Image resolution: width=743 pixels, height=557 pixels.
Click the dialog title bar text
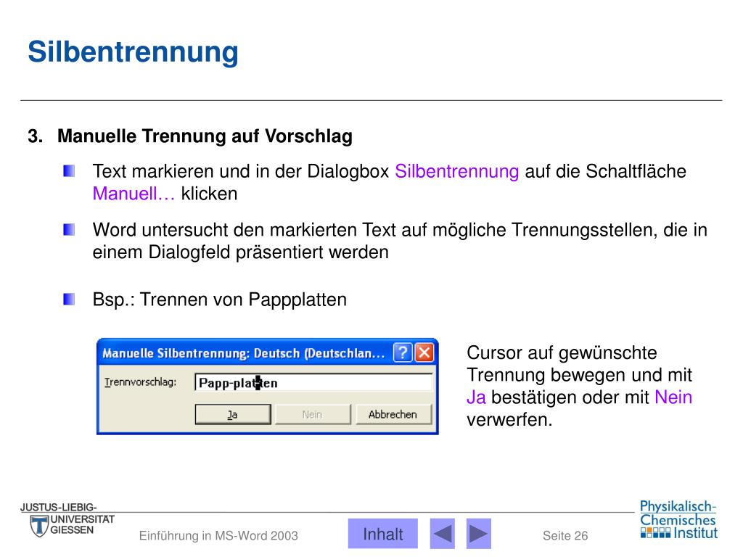(x=244, y=353)
